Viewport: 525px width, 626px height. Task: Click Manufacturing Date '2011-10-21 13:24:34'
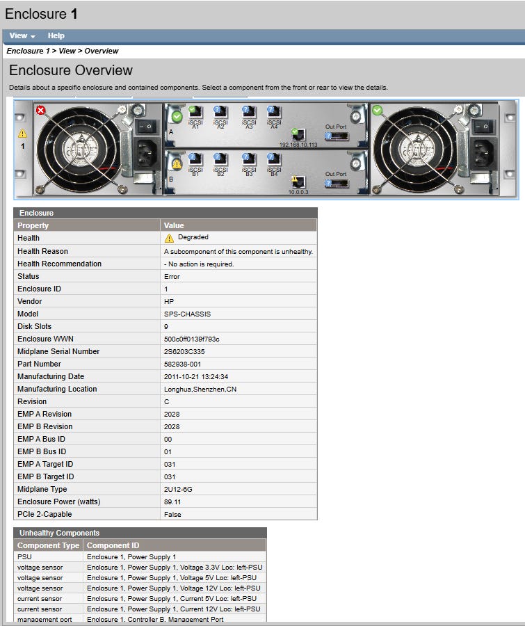(196, 376)
